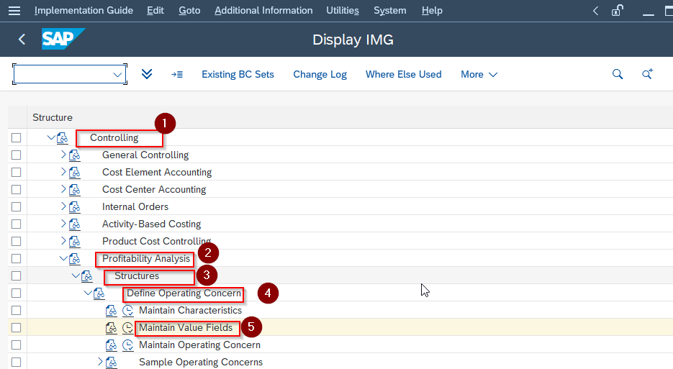This screenshot has width=673, height=369.
Task: Open documentation icon for Product Cost Controlling
Action: pyautogui.click(x=75, y=241)
